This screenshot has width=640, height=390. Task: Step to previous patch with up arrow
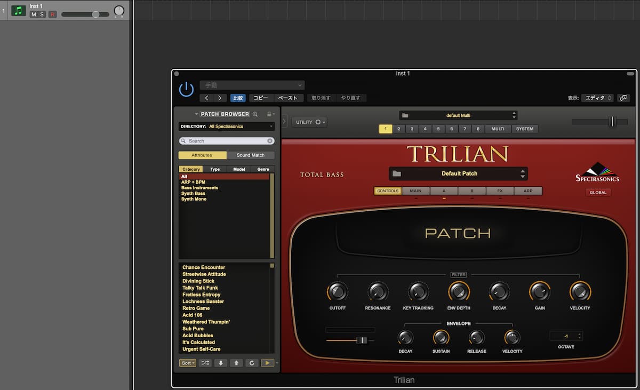tap(236, 363)
